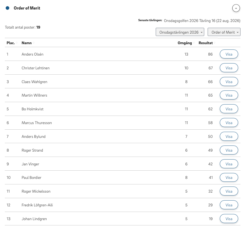
Task: Open Visa for Martin Willners
Action: (229, 95)
